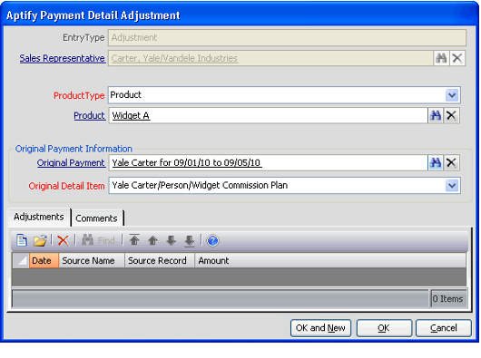Expand the ProductType dropdown
This screenshot has height=358, width=481.
(452, 95)
